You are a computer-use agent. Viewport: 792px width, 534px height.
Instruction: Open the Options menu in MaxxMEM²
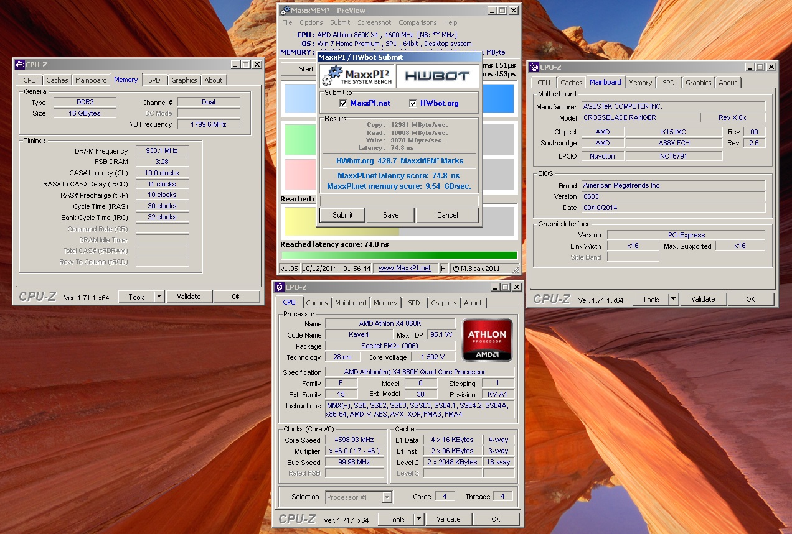311,22
